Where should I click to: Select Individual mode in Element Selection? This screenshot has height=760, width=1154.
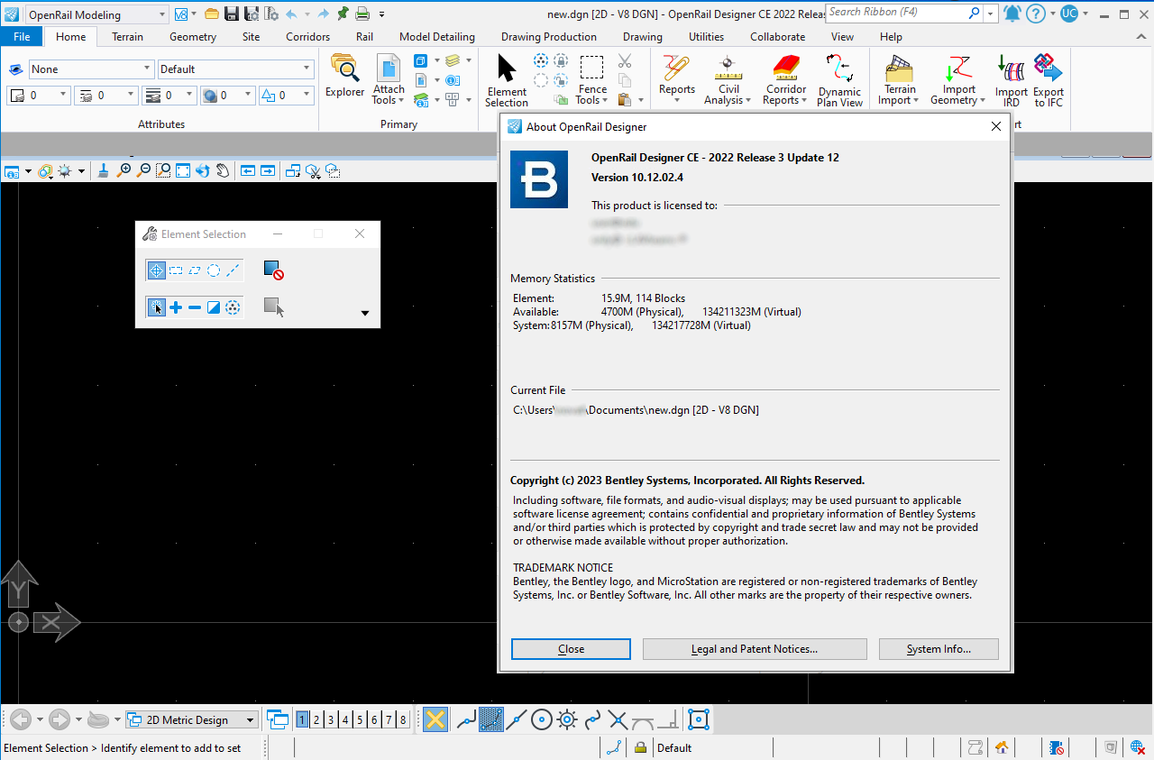pos(156,270)
